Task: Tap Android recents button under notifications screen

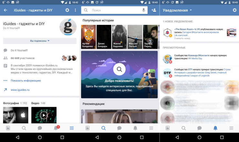Action: click(222, 137)
